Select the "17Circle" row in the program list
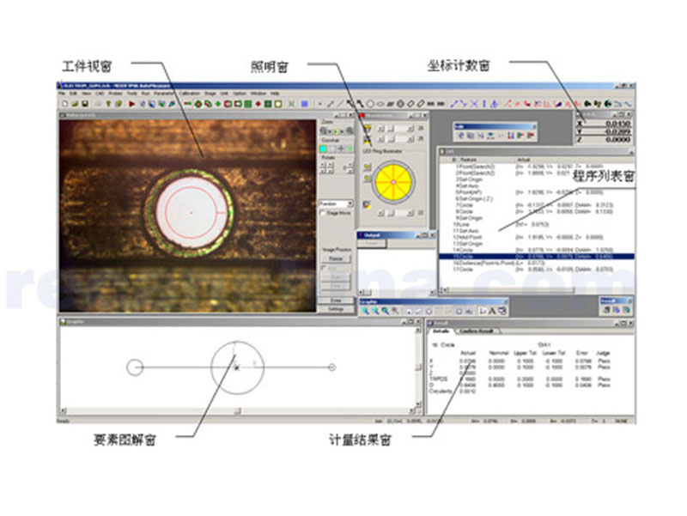Screen dimensions: 687x516 537,270
